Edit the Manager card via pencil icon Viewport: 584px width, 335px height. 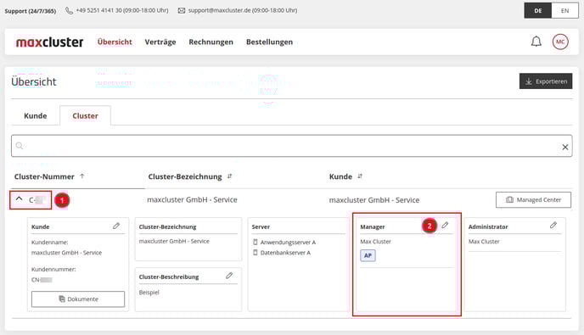445,226
